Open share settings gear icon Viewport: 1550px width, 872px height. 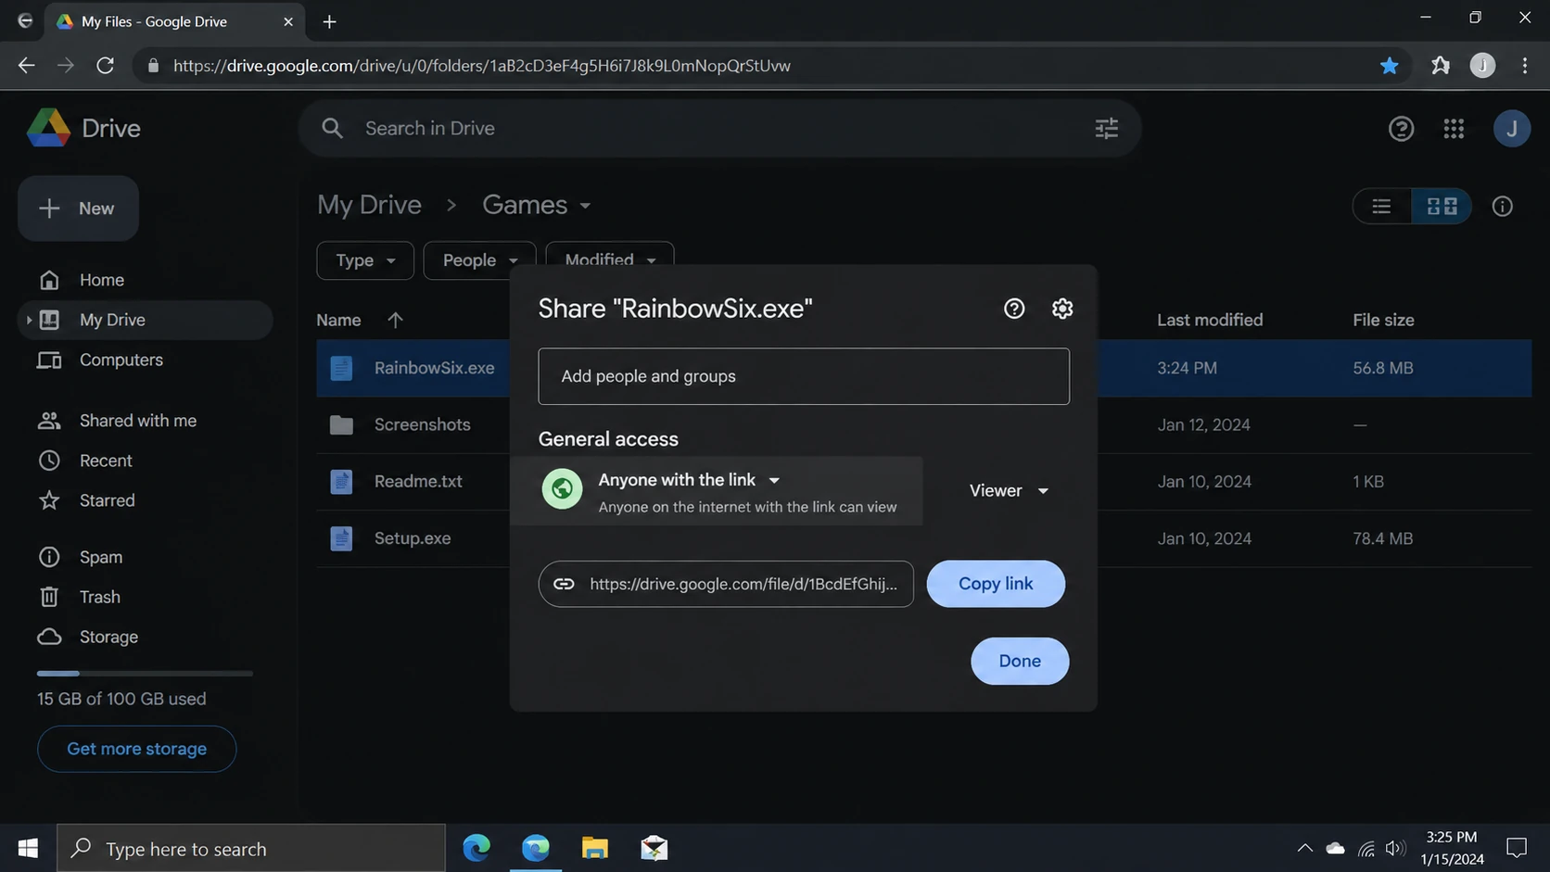[1062, 309]
